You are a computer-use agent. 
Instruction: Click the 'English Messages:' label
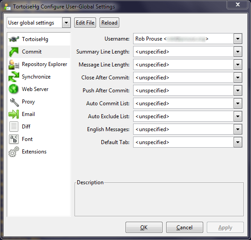point(108,129)
